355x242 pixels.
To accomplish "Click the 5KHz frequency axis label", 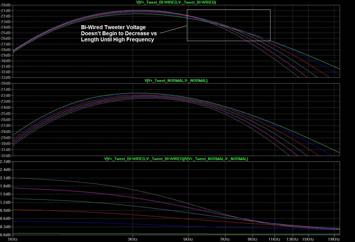I will coord(188,239).
